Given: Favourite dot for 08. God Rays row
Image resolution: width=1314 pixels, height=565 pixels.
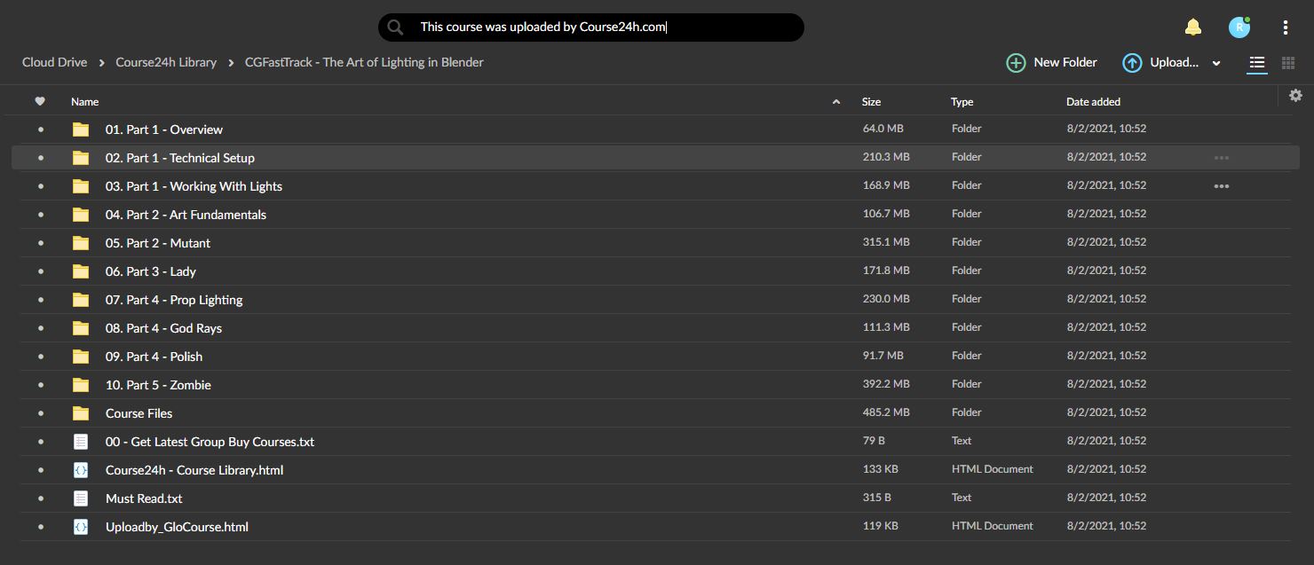Looking at the screenshot, I should (40, 328).
